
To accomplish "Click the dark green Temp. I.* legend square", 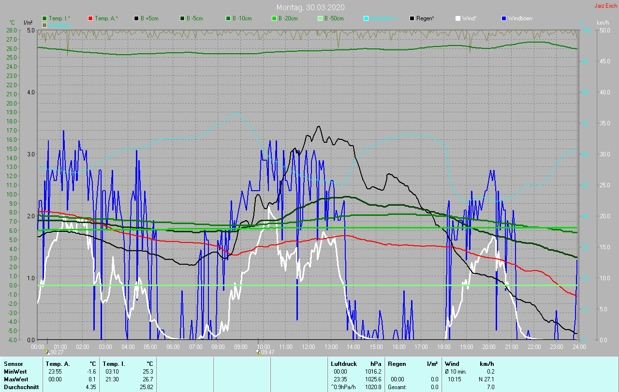I will (45, 18).
